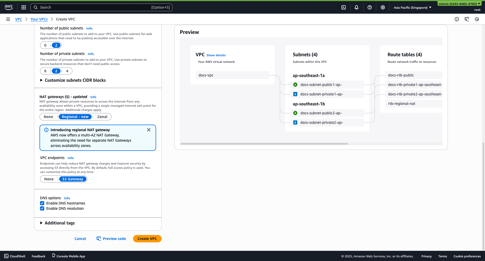Image resolution: width=485 pixels, height=261 pixels.
Task: Open the AWS services grid menu
Action: [x=24, y=7]
